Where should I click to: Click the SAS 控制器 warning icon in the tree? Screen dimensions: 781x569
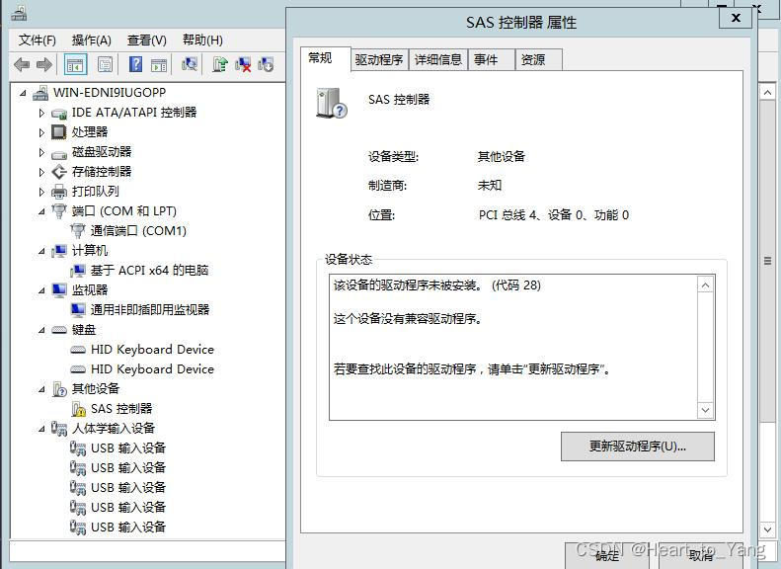coord(78,409)
